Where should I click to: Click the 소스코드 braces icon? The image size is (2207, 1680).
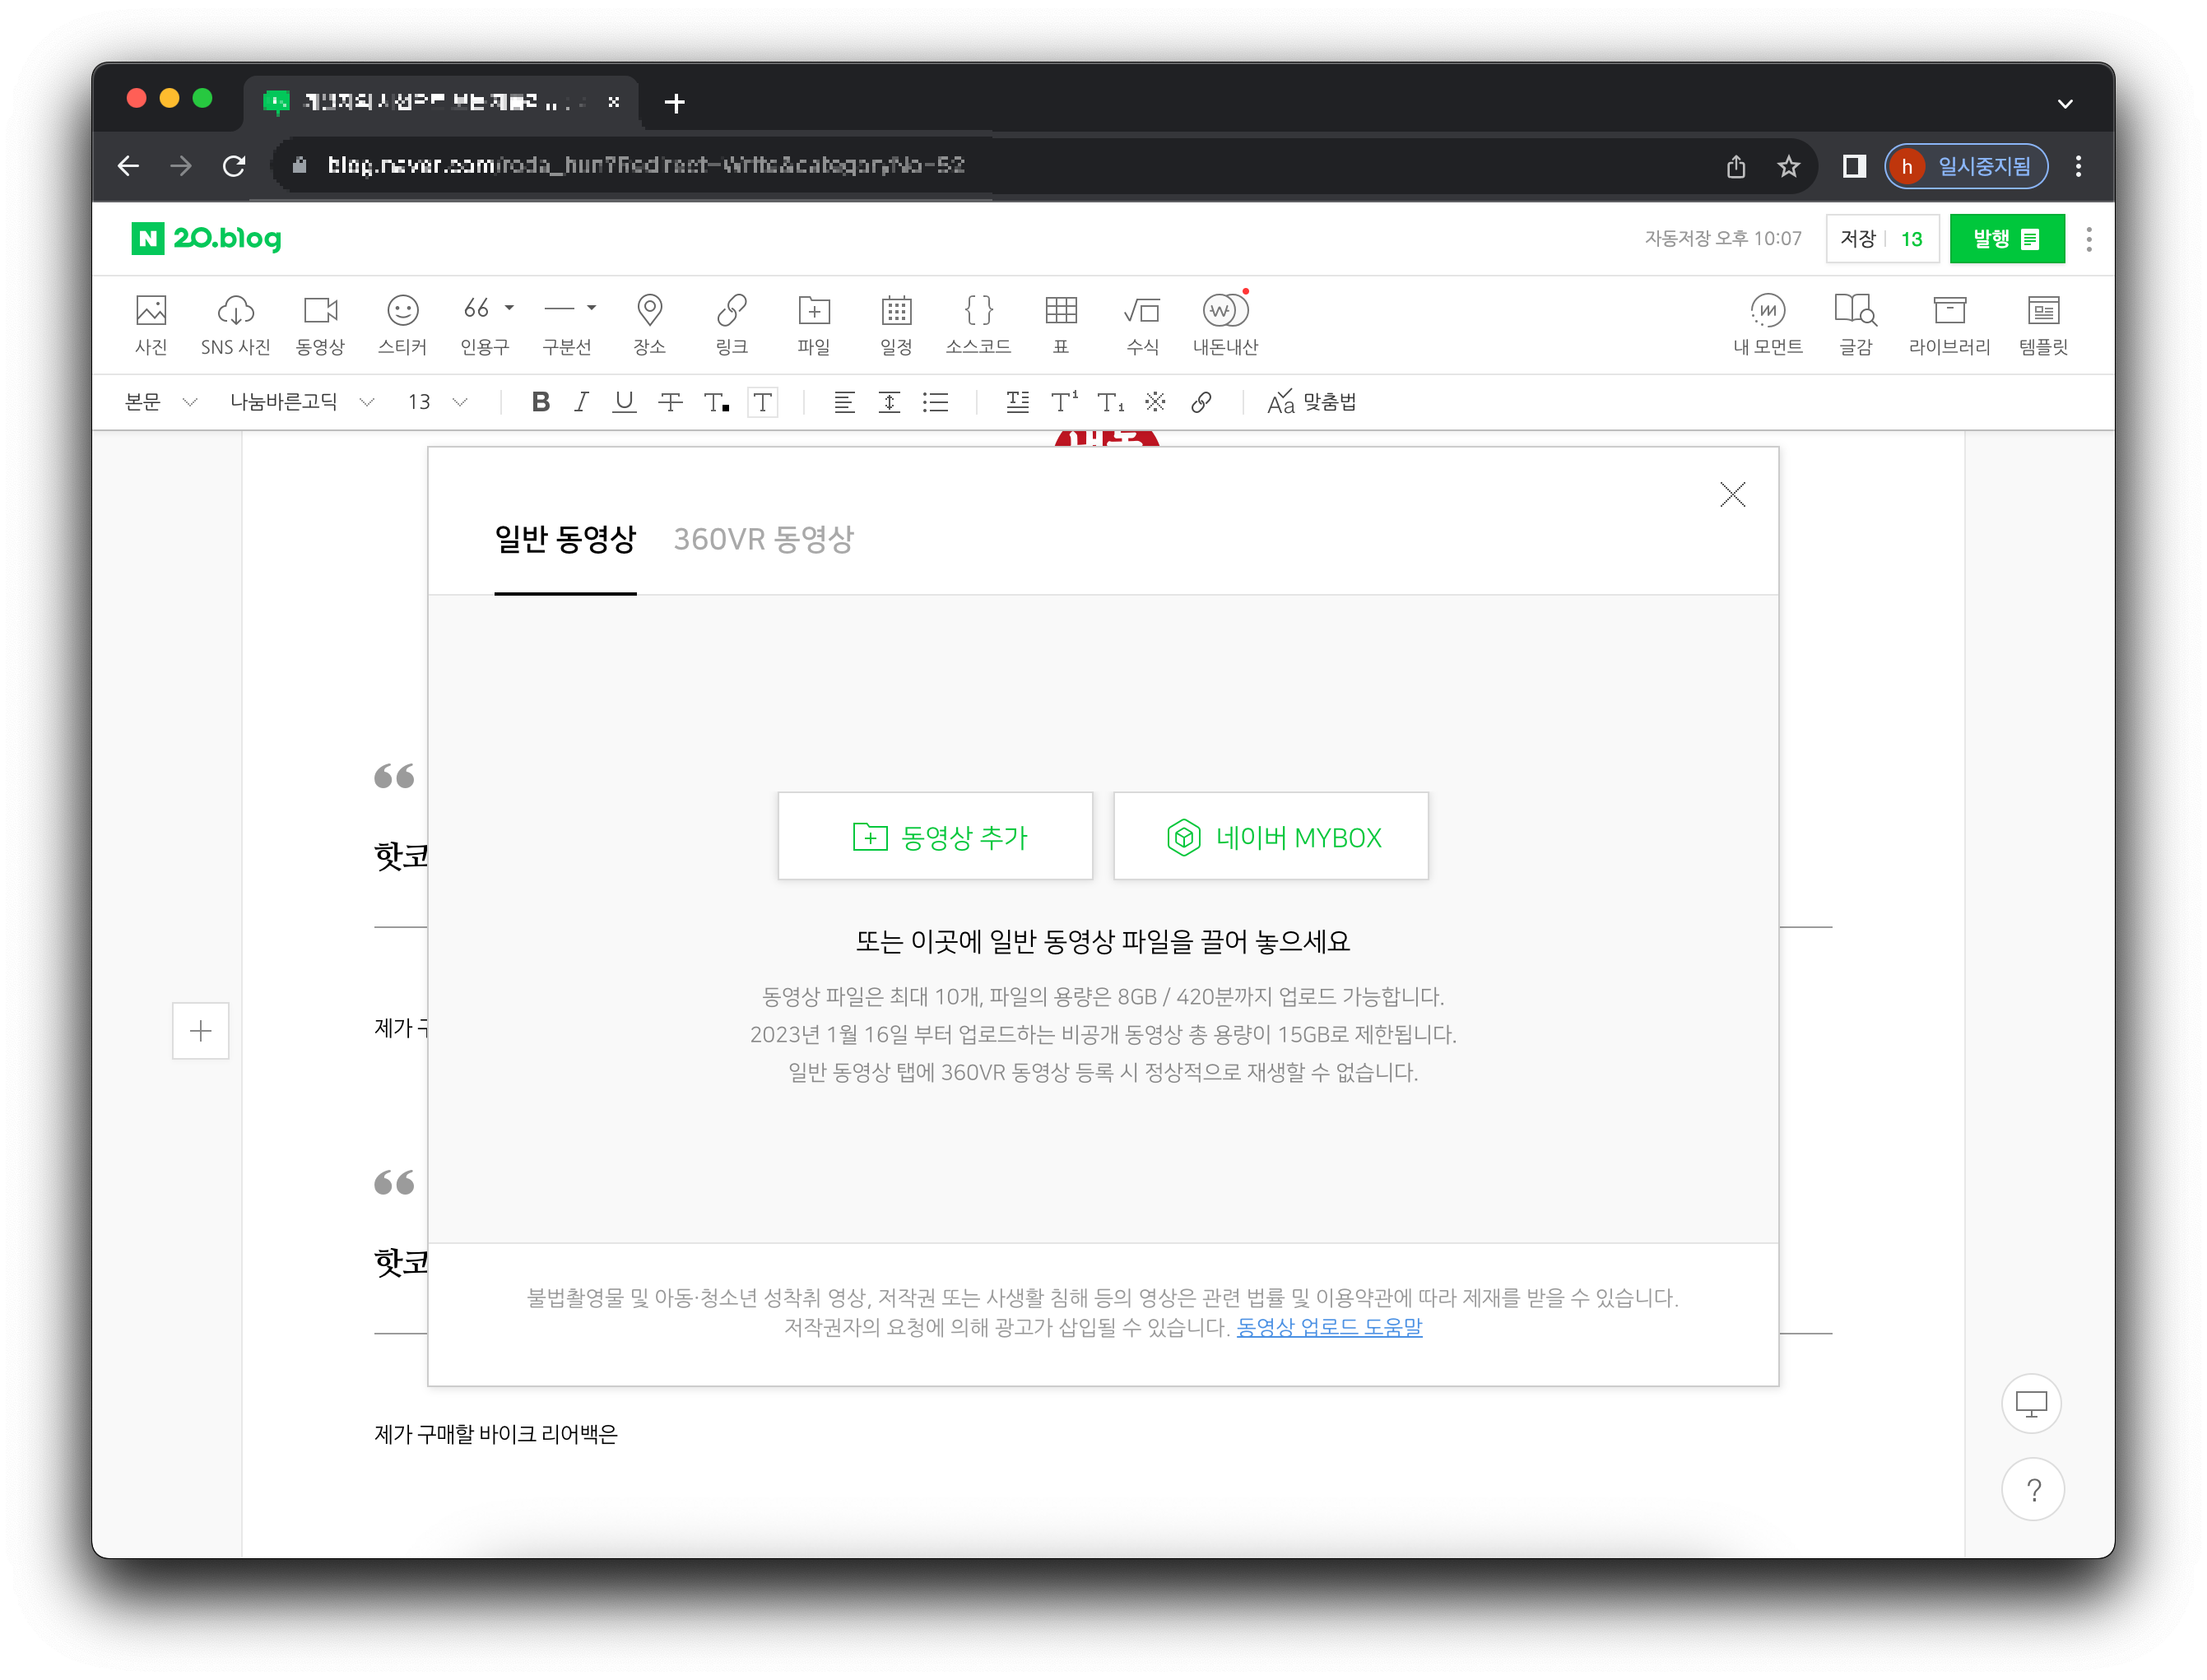978,324
